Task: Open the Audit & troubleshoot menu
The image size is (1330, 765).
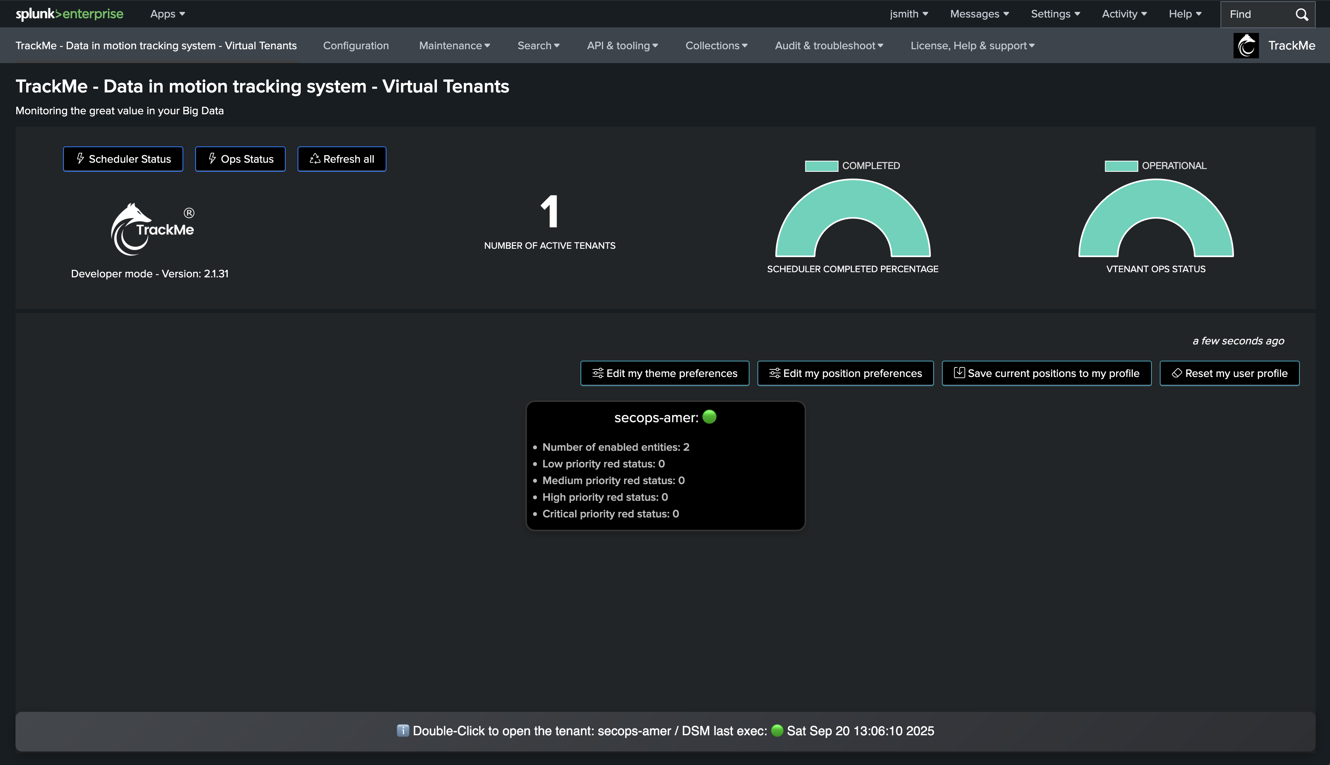Action: [x=828, y=46]
